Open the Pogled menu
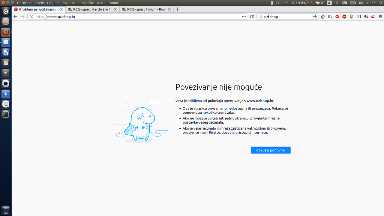384x216 pixels. click(x=53, y=3)
